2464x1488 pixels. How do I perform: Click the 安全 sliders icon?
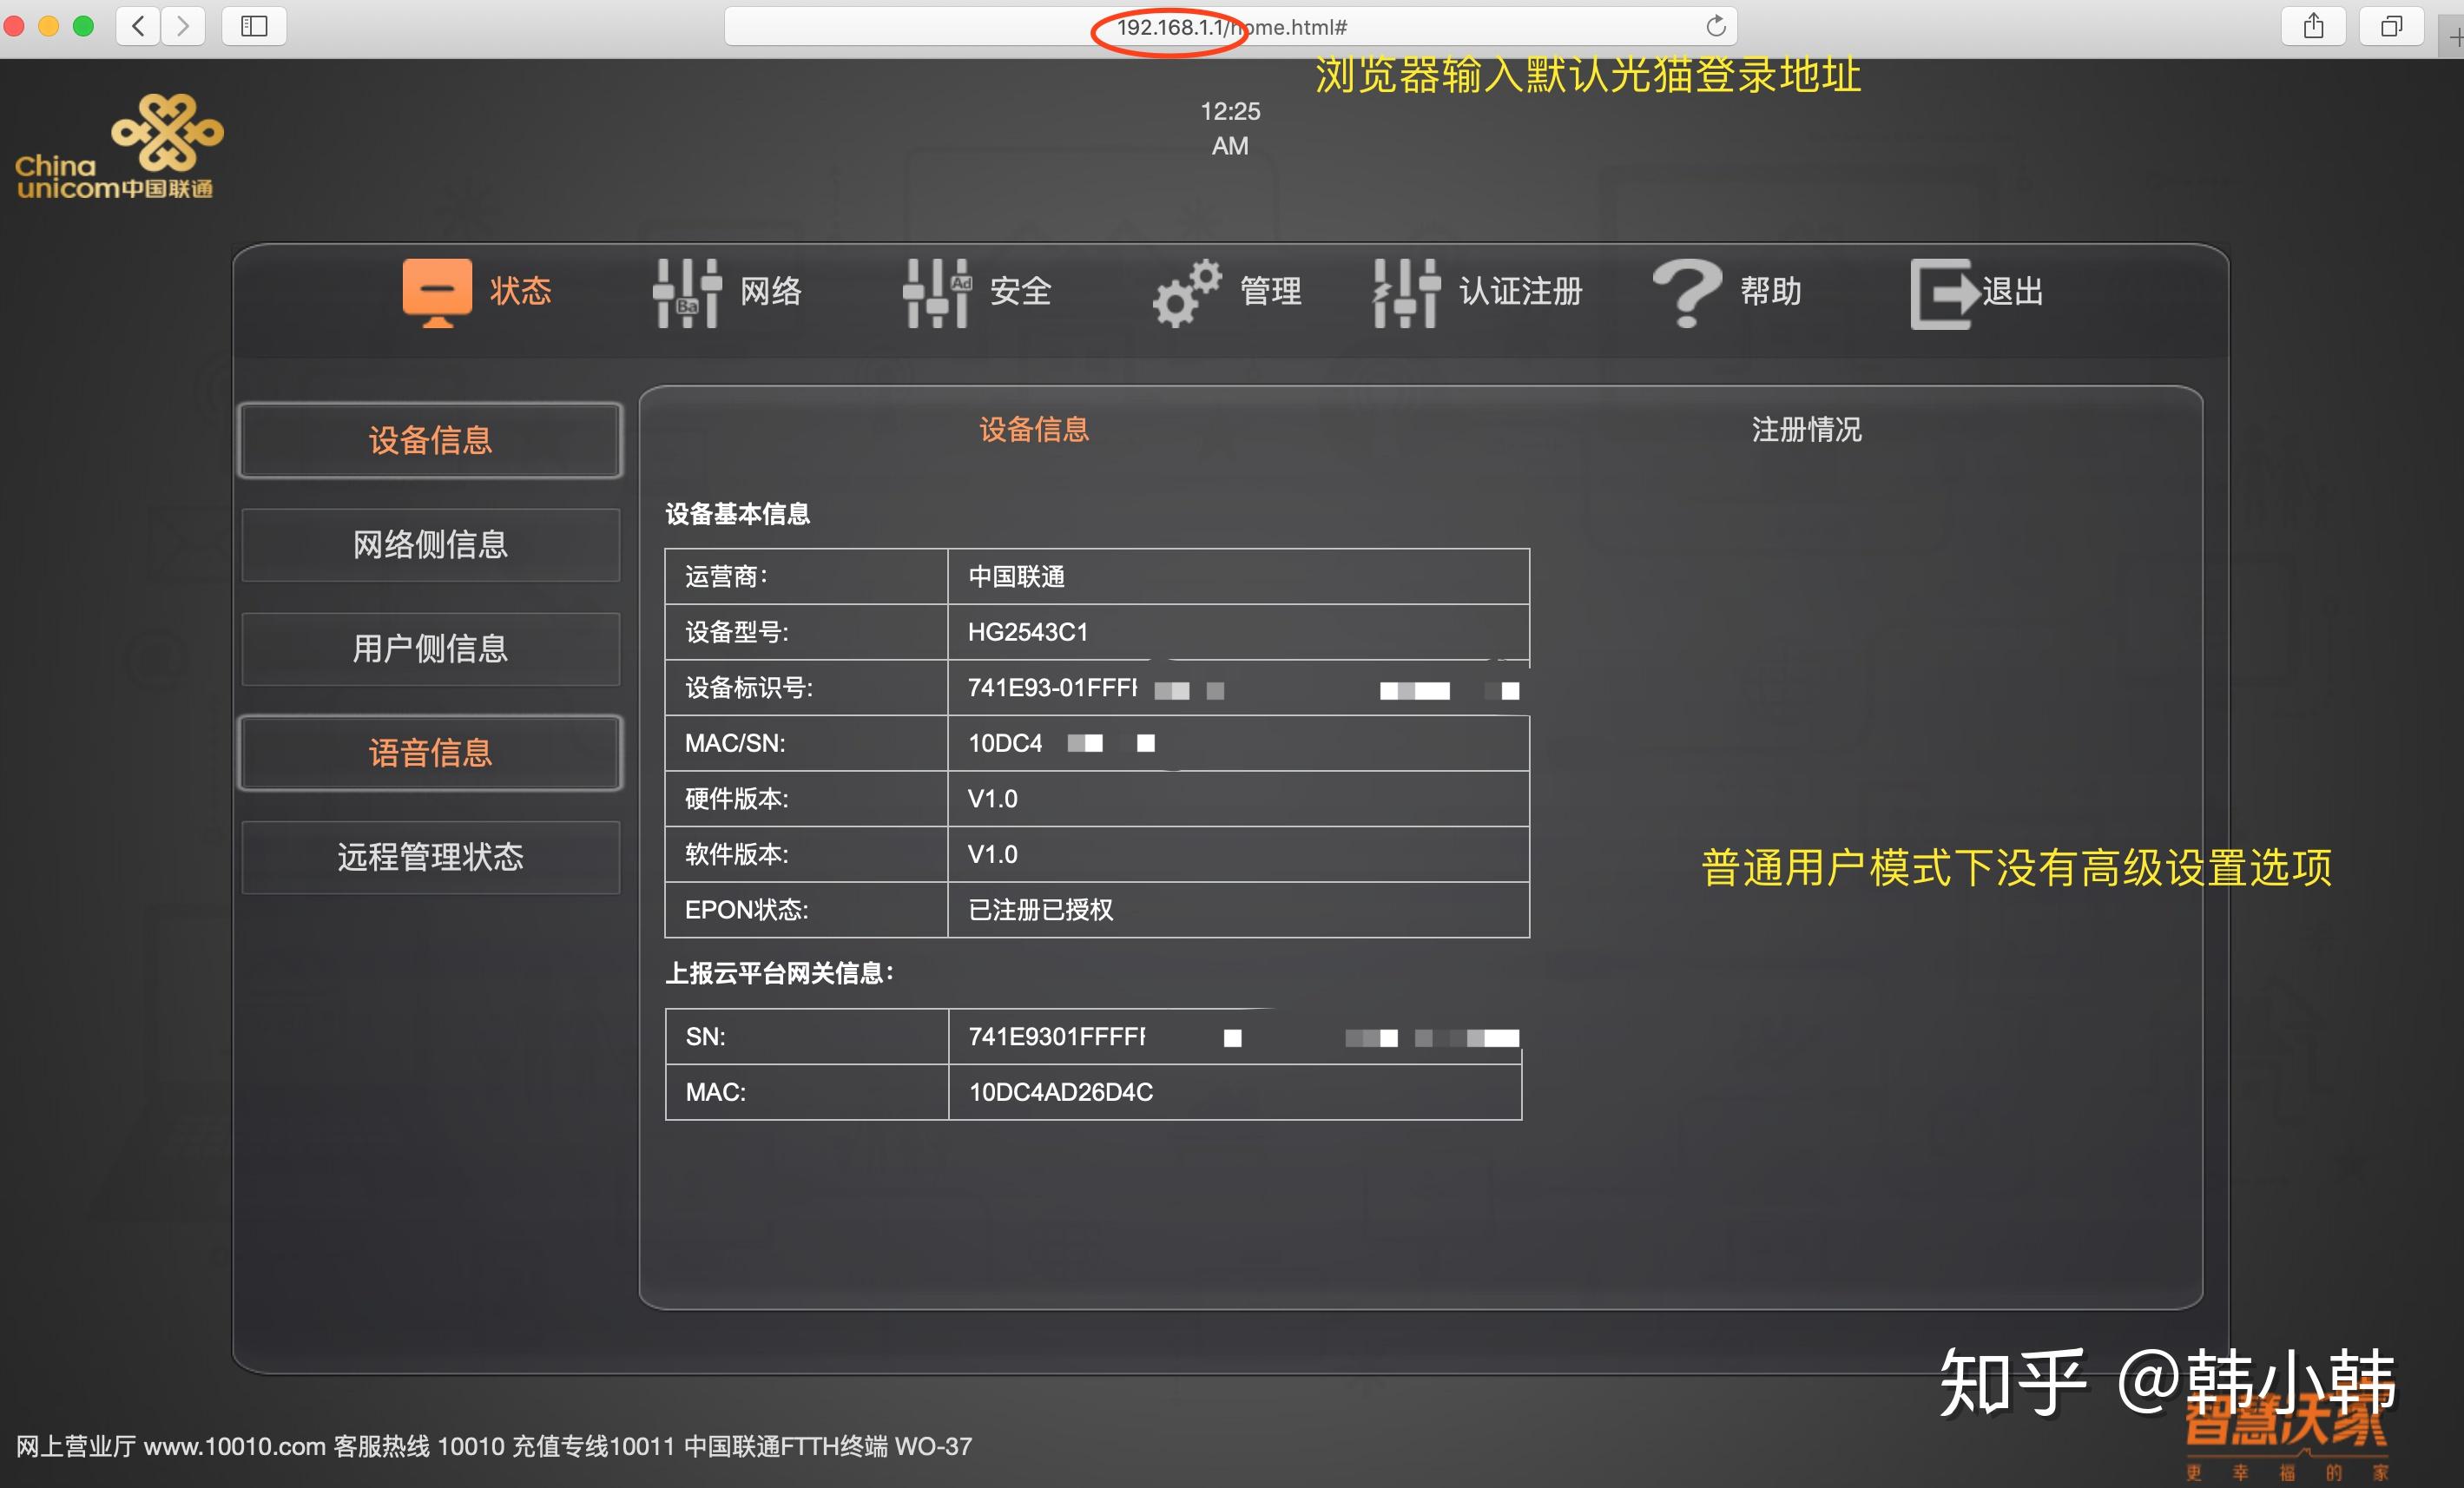937,292
